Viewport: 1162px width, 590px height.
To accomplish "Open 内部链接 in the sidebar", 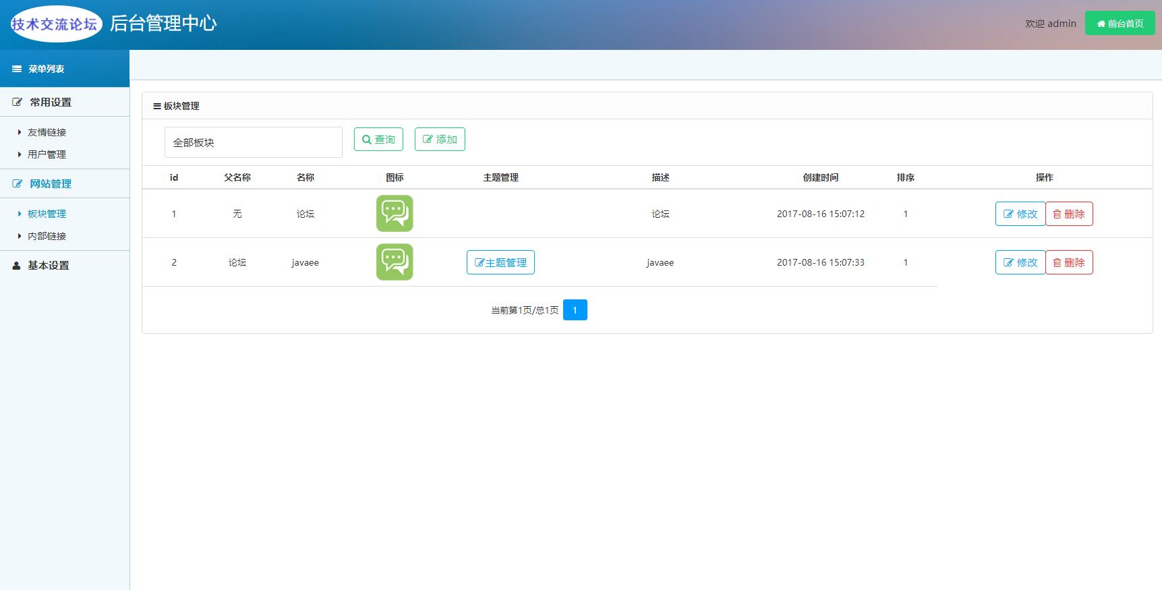I will [x=47, y=236].
